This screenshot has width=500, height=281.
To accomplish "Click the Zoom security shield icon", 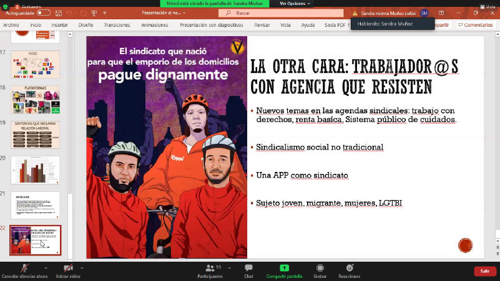I will (6, 6).
